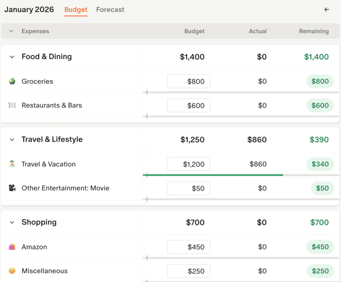Click the $340 remaining badge for Travel & Vacation
Image resolution: width=341 pixels, height=282 pixels.
pyautogui.click(x=320, y=164)
